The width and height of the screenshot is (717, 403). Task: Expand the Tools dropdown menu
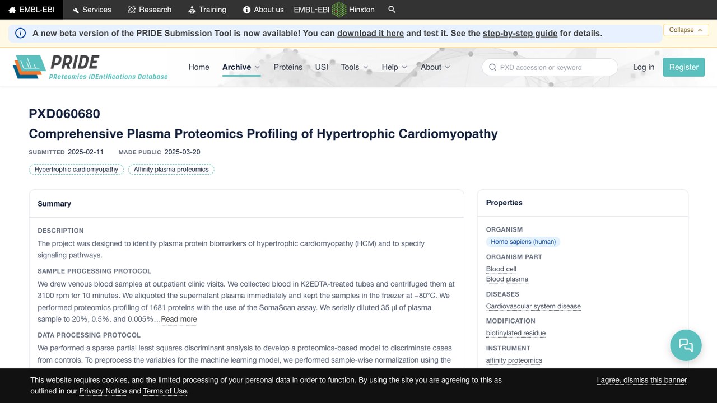(x=355, y=67)
